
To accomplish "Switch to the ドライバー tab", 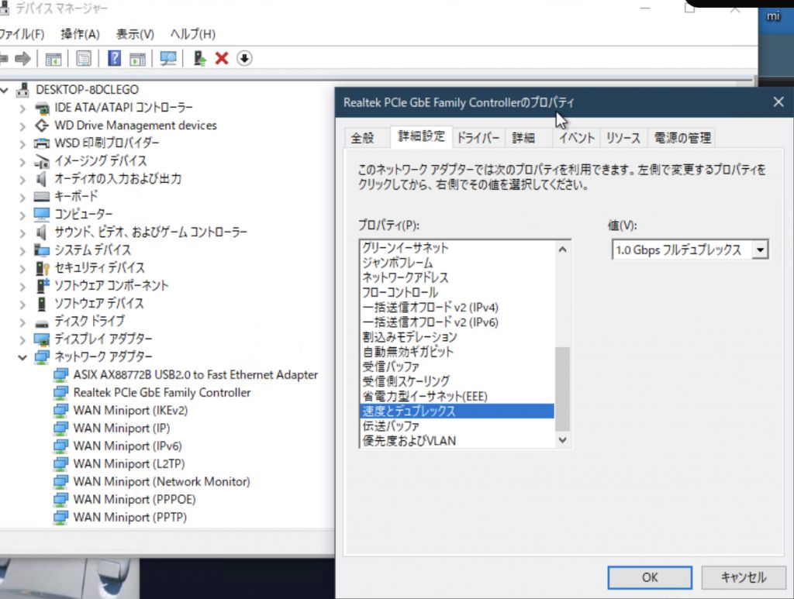I will 478,138.
